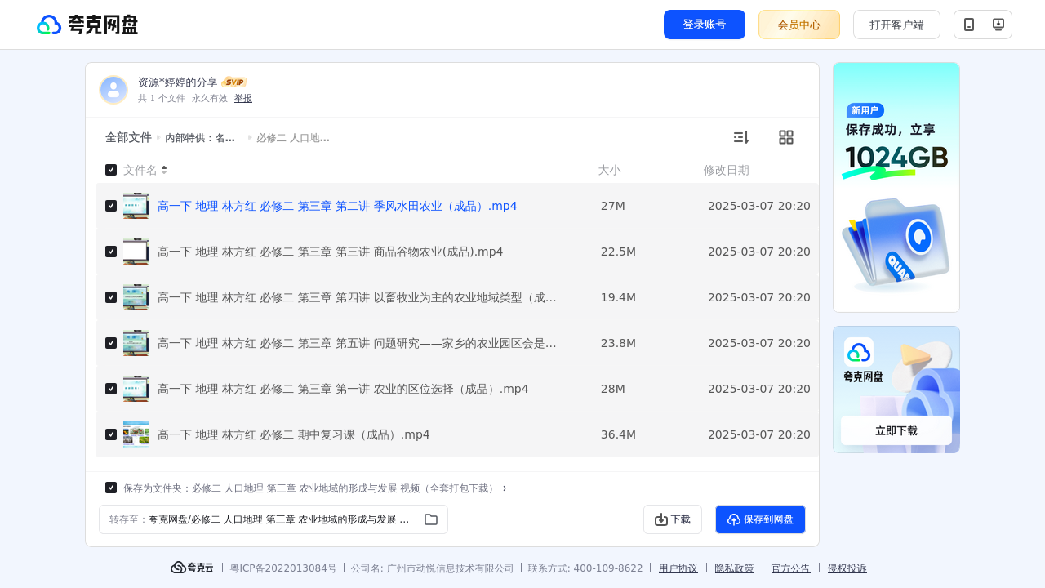
Task: Open the mobile app phone icon
Action: coord(969,24)
